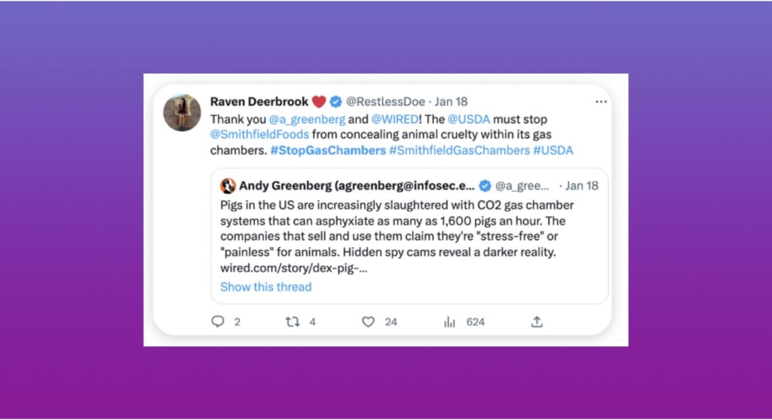Open tweet analytics bar chart icon
The image size is (772, 420).
pyautogui.click(x=449, y=321)
